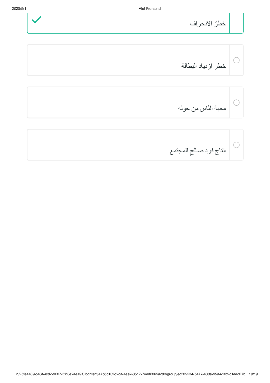Click the answer text 'انتاج فردٍ صالحٍ للمجتمع'
This screenshot has width=270, height=383.
pos(198,151)
